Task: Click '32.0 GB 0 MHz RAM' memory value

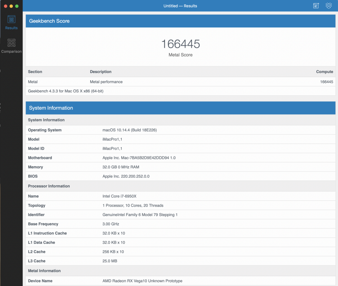Action: [121, 167]
